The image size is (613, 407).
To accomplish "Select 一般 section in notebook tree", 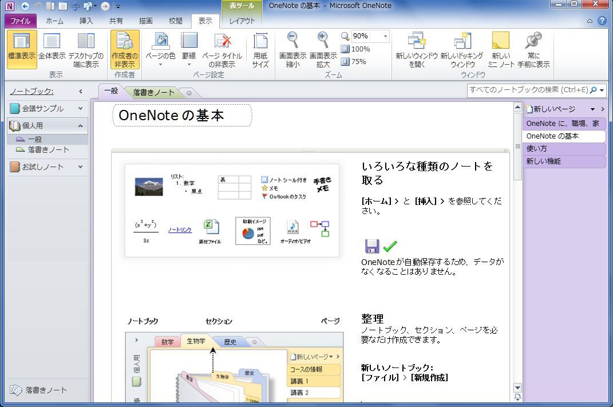I will click(x=48, y=139).
